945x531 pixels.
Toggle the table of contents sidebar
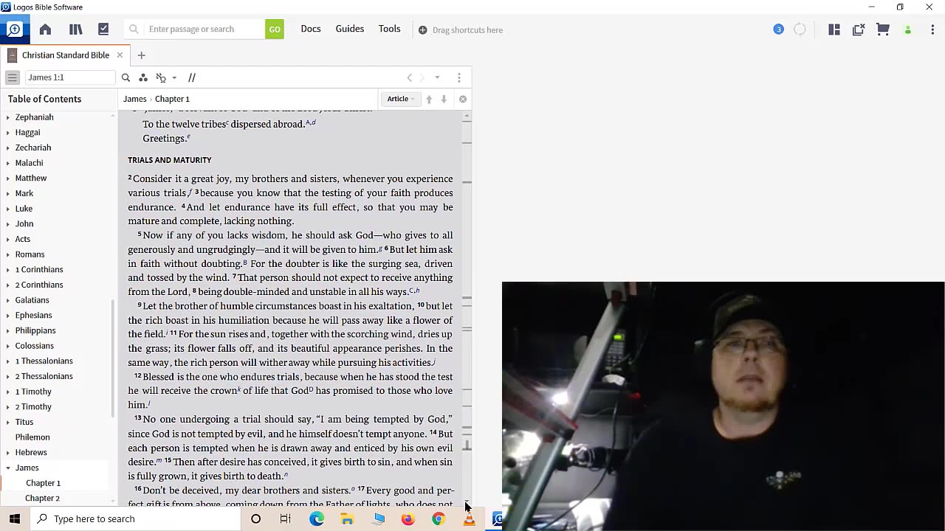[12, 77]
